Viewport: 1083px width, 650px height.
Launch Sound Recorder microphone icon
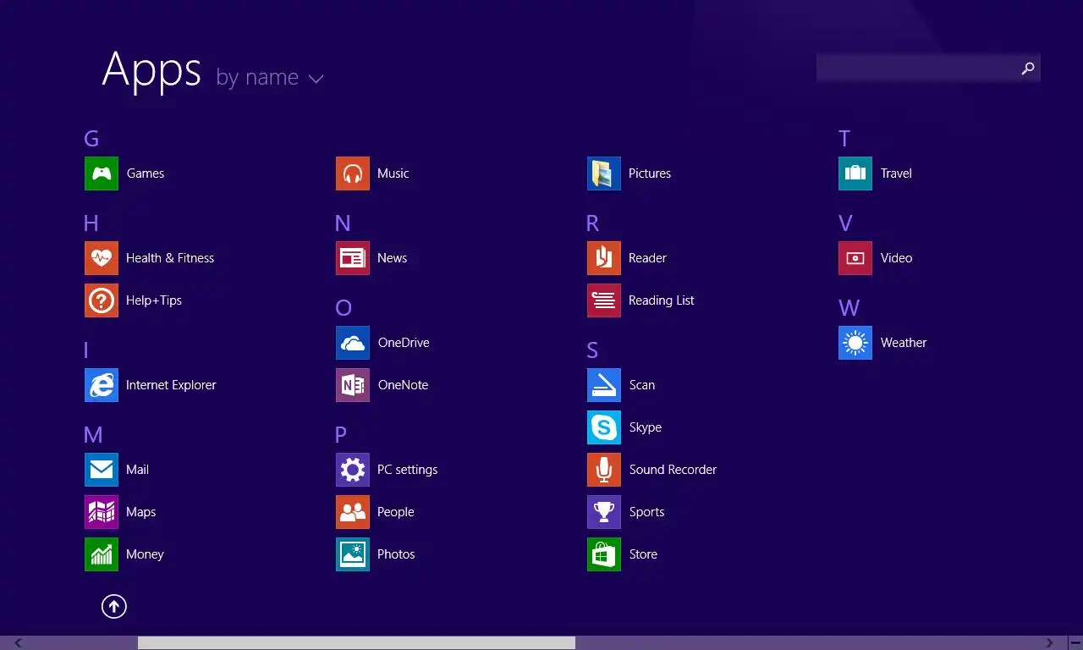pos(604,470)
